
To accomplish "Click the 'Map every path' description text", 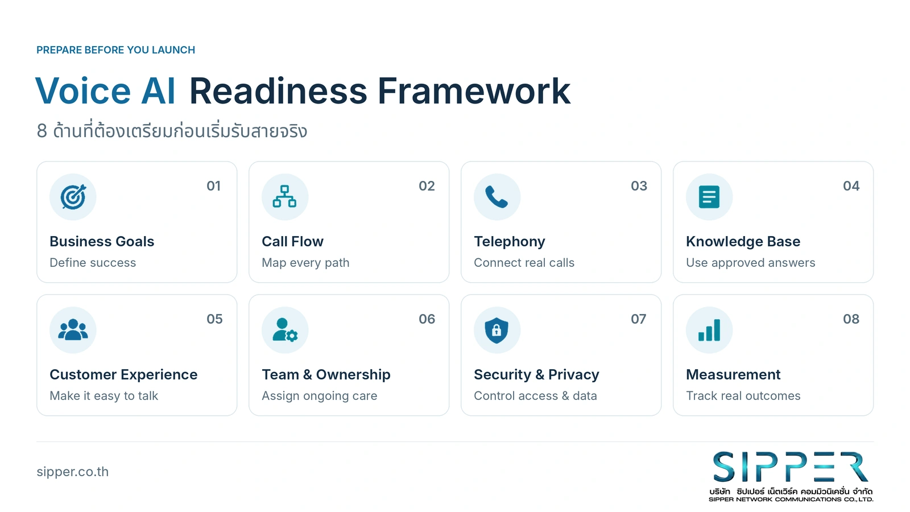I will tap(305, 263).
